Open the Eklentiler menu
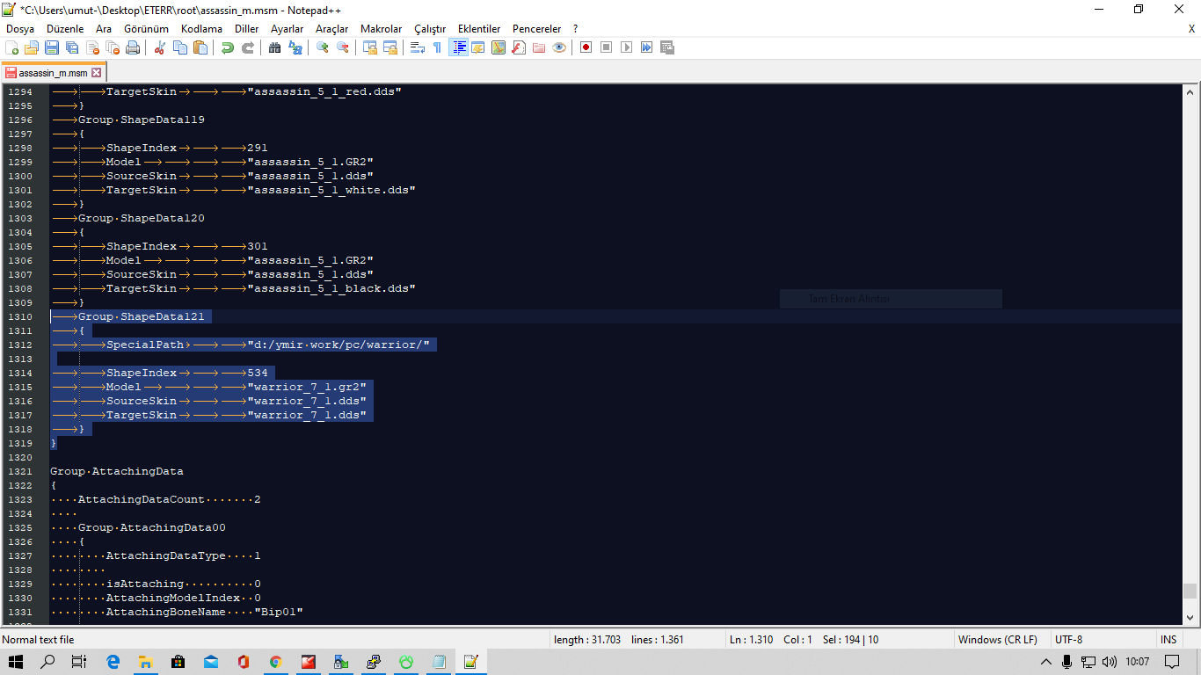The width and height of the screenshot is (1201, 675). [479, 29]
